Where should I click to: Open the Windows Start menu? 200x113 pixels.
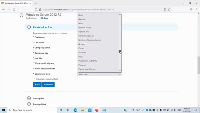[3, 110]
